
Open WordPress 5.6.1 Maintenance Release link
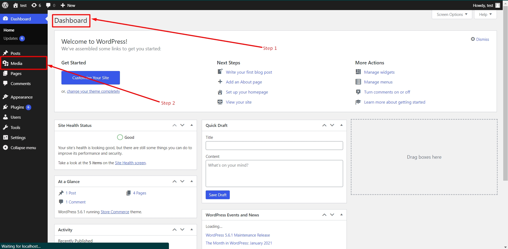tap(238, 235)
